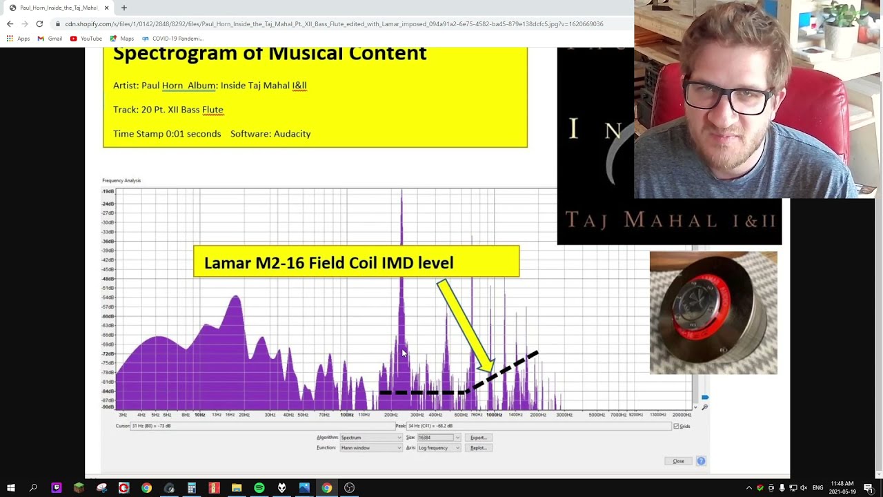Click the Export... button
883x497 pixels.
[x=478, y=438]
